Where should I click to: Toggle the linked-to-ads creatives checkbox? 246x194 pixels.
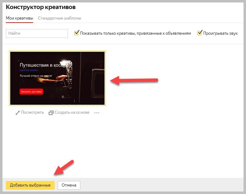click(x=77, y=33)
